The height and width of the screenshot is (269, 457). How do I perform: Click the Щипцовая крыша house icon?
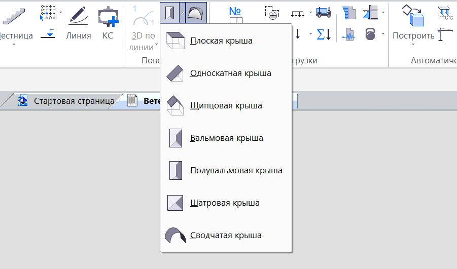(175, 106)
